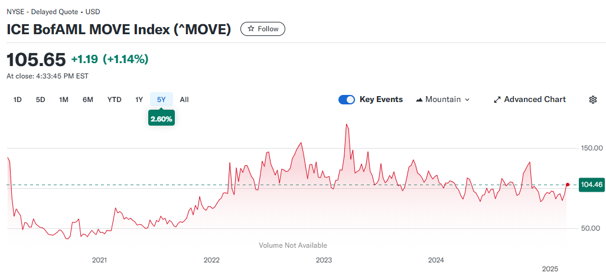Choose the YTD time range
The image size is (606, 276).
pyautogui.click(x=115, y=100)
